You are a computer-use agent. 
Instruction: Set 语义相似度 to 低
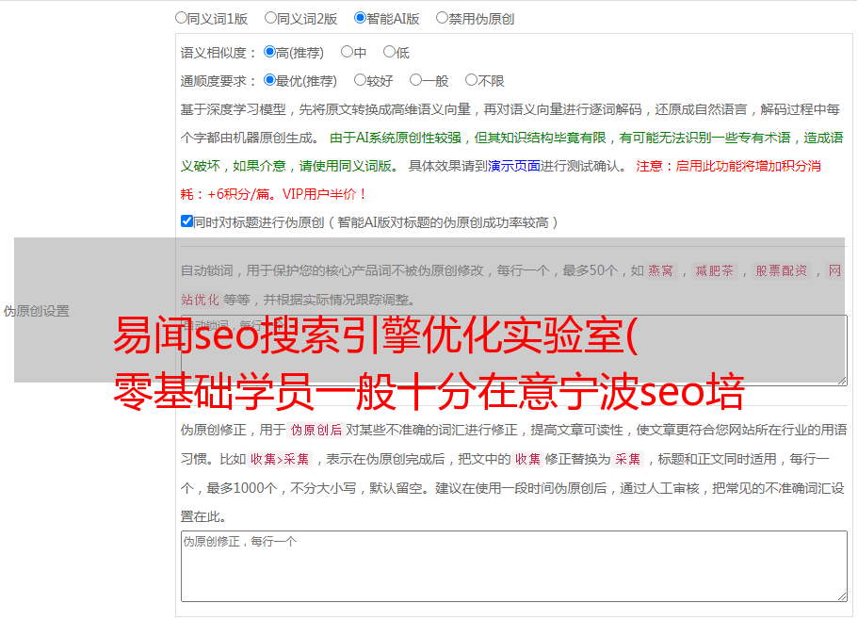390,52
